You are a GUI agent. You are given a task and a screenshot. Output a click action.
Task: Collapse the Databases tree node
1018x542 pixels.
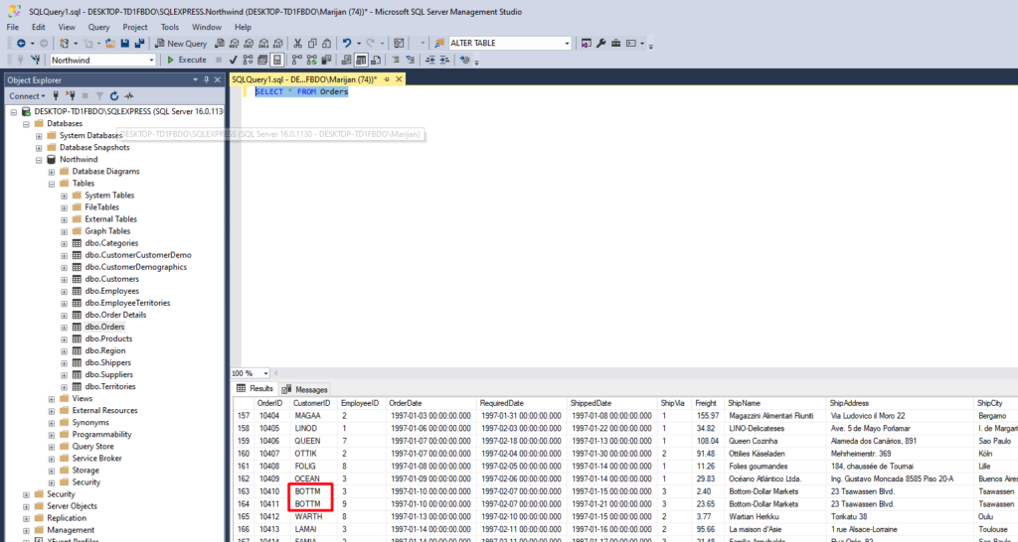coord(27,124)
